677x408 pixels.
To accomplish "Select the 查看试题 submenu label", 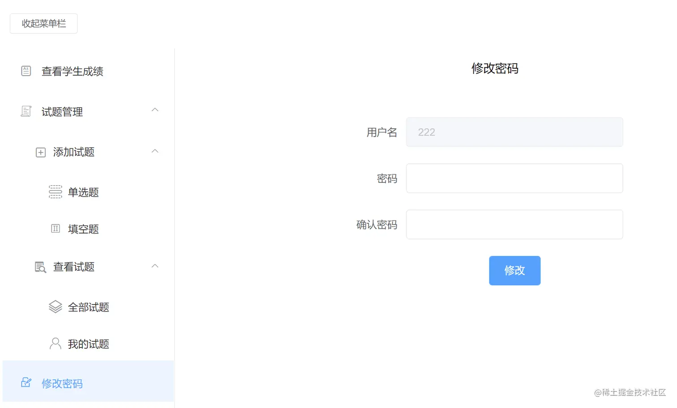I will pos(74,267).
